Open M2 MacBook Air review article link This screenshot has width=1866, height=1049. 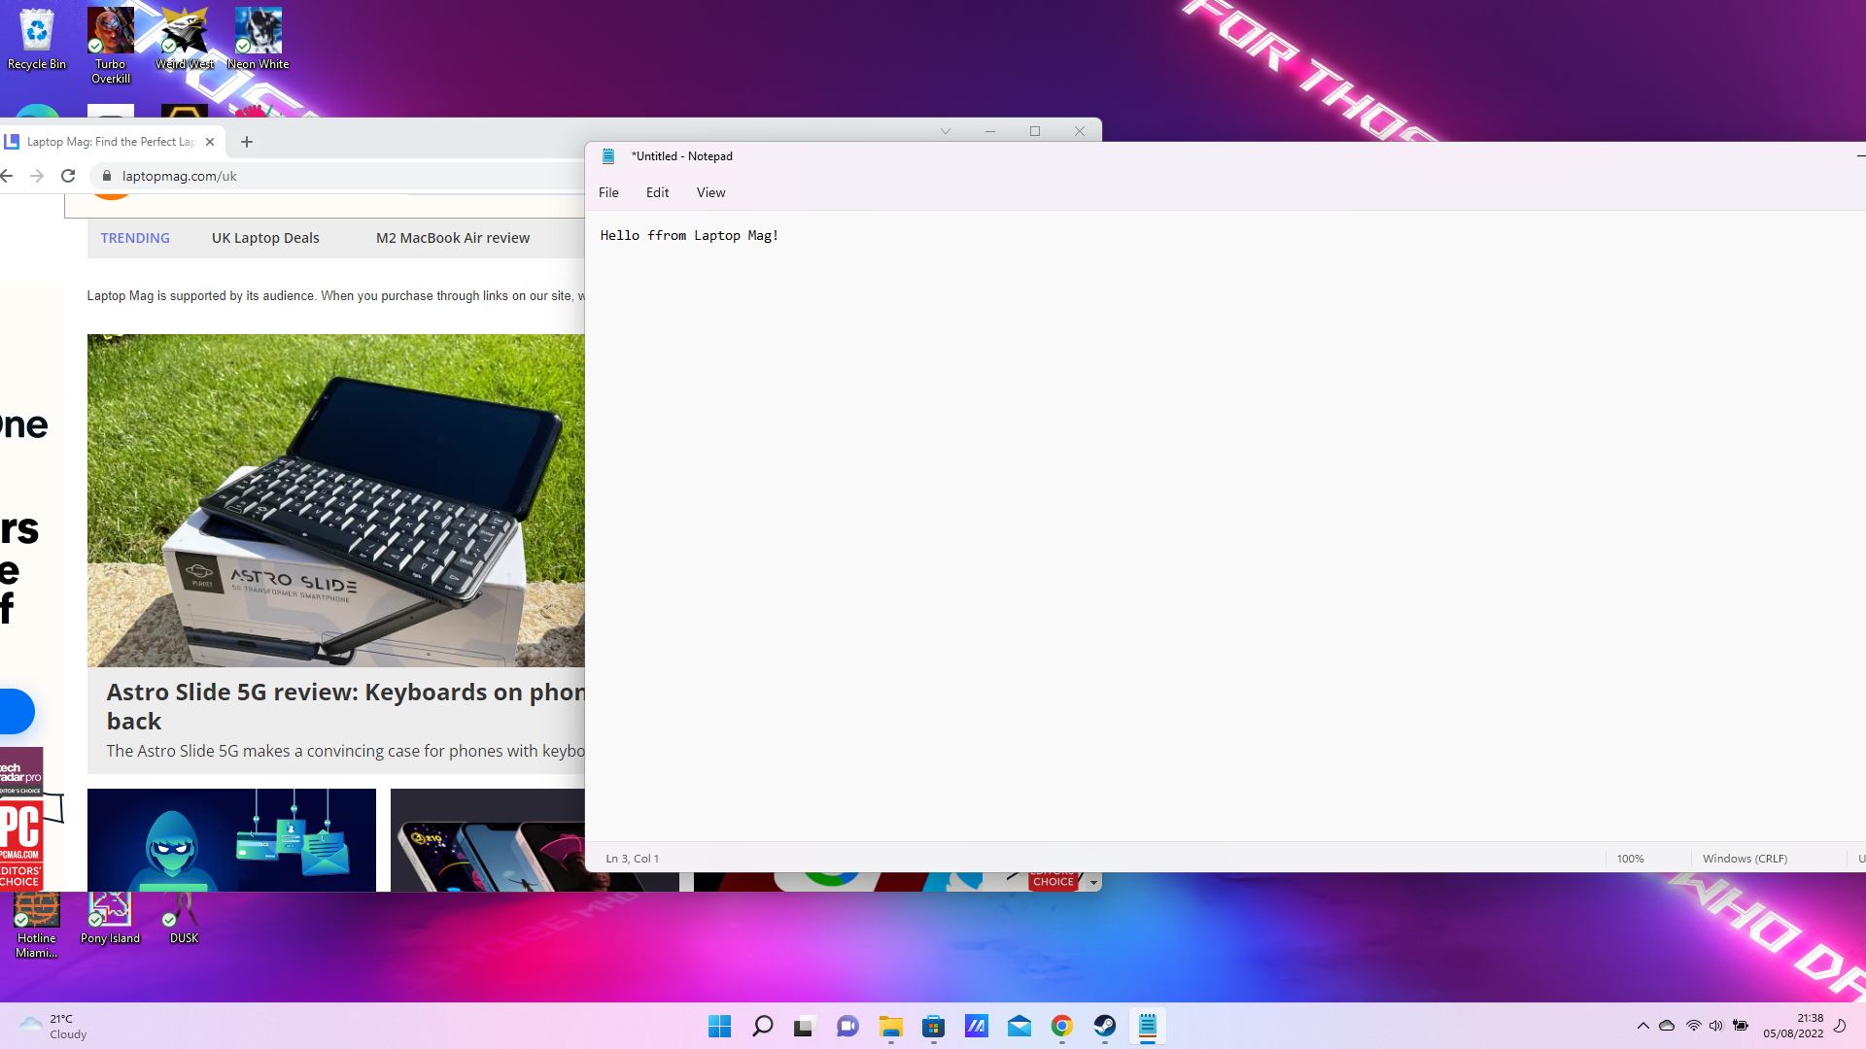(x=452, y=237)
